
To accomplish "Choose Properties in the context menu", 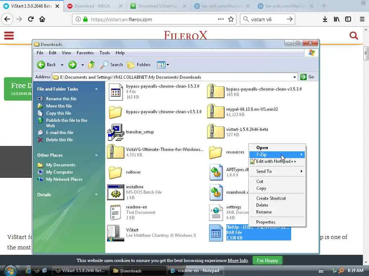I will pos(277,222).
